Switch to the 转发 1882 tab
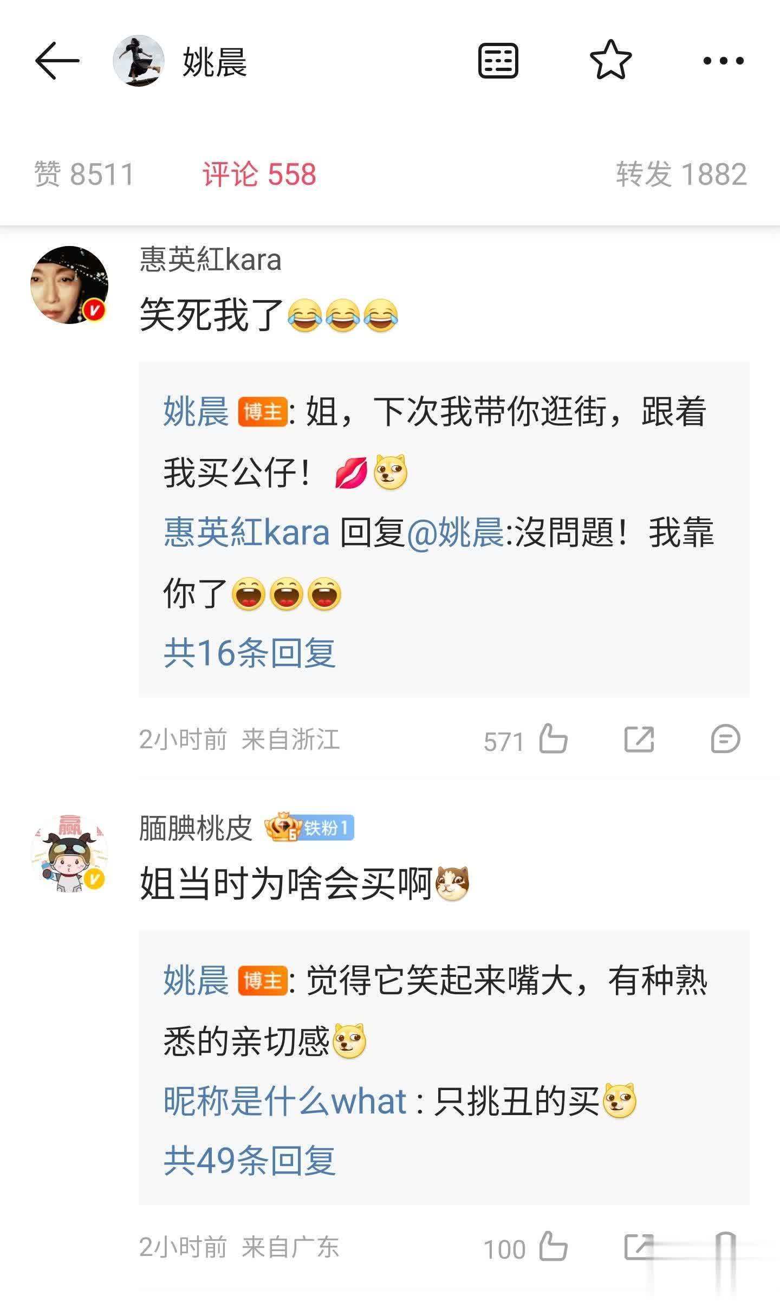780x1302 pixels. [x=681, y=174]
